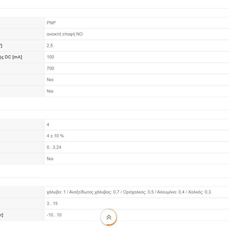
Task: Click the Ναι value below 0...3,24
Action: pos(50,159)
